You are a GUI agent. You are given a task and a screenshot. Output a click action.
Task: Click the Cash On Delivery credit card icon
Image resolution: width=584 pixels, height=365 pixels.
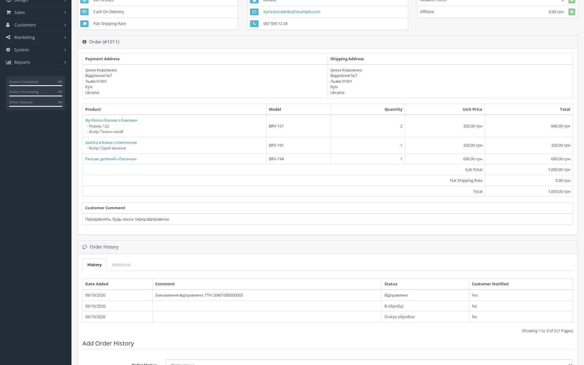click(x=85, y=12)
